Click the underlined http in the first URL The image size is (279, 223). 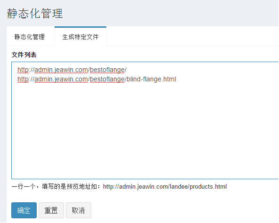click(23, 70)
